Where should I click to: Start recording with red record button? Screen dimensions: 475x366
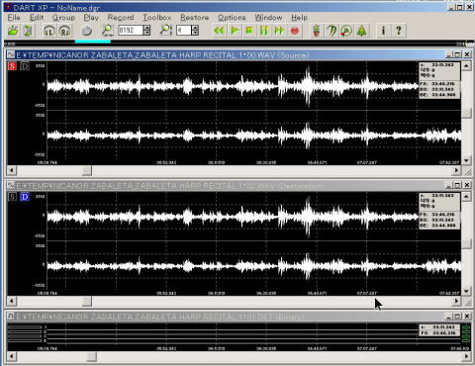tap(295, 31)
